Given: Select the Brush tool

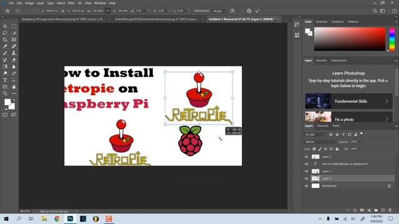Looking at the screenshot, I should (x=5, y=53).
